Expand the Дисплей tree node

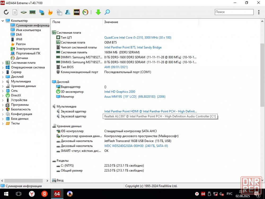pyautogui.click(x=3, y=77)
